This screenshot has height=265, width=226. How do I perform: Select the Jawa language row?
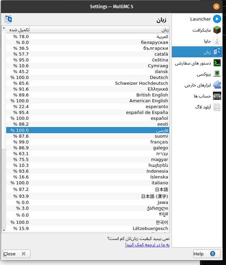[x=88, y=202]
